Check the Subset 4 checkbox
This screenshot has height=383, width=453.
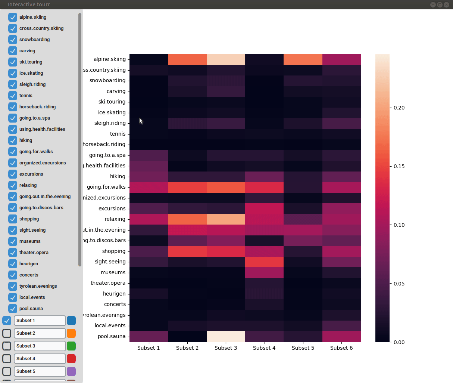click(x=7, y=359)
